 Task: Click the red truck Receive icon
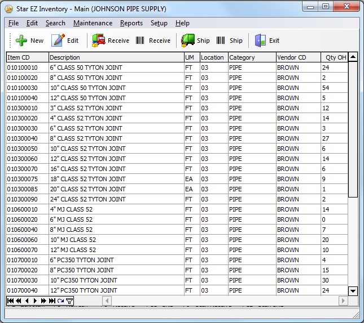(x=99, y=41)
